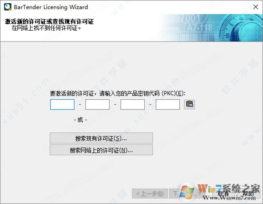Image resolution: width=263 pixels, height=204 pixels.
Task: Click the BarTender app icon in title bar
Action: [7, 7]
